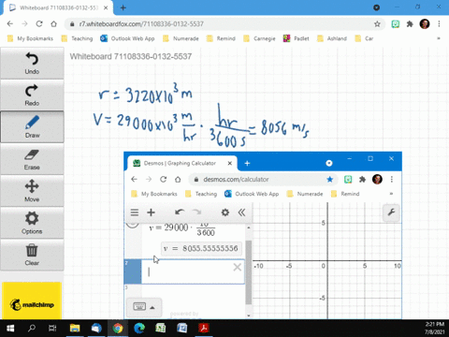The image size is (449, 337).
Task: Open new tab in Whiteboard browser window
Action: pyautogui.click(x=123, y=7)
